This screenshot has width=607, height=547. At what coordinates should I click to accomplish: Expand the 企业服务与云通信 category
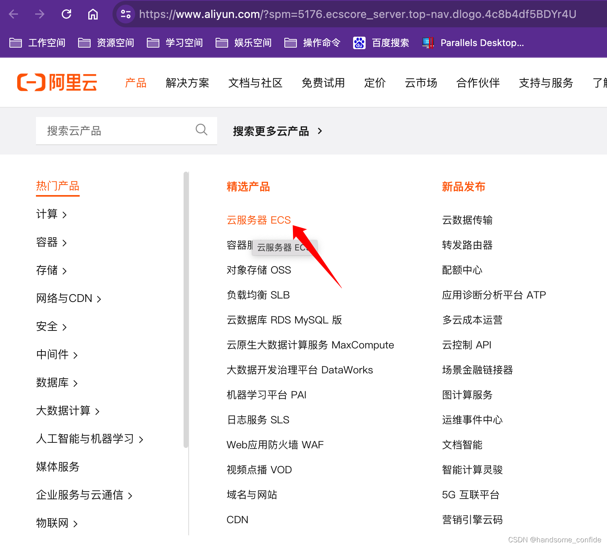click(x=84, y=495)
